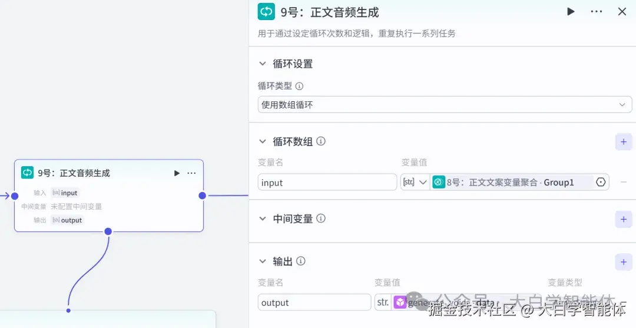This screenshot has height=328, width=636.
Task: Add a new intermediate variable
Action: click(x=624, y=219)
